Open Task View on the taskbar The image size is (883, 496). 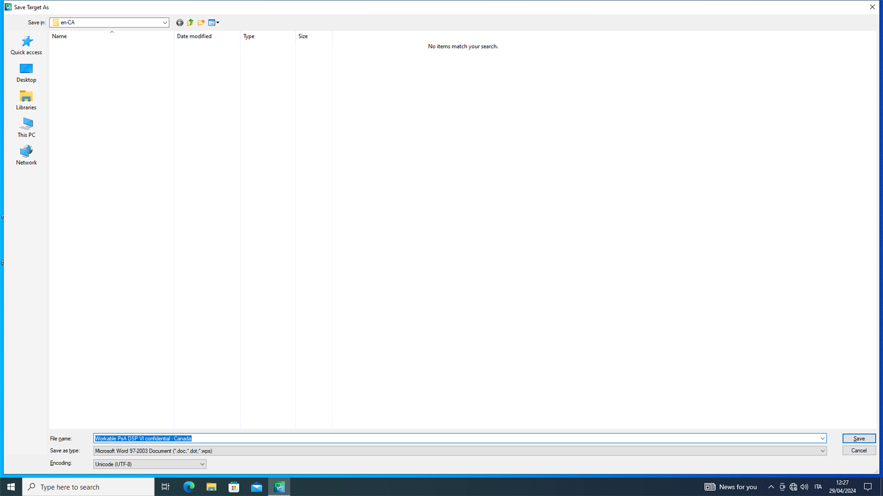(x=165, y=487)
